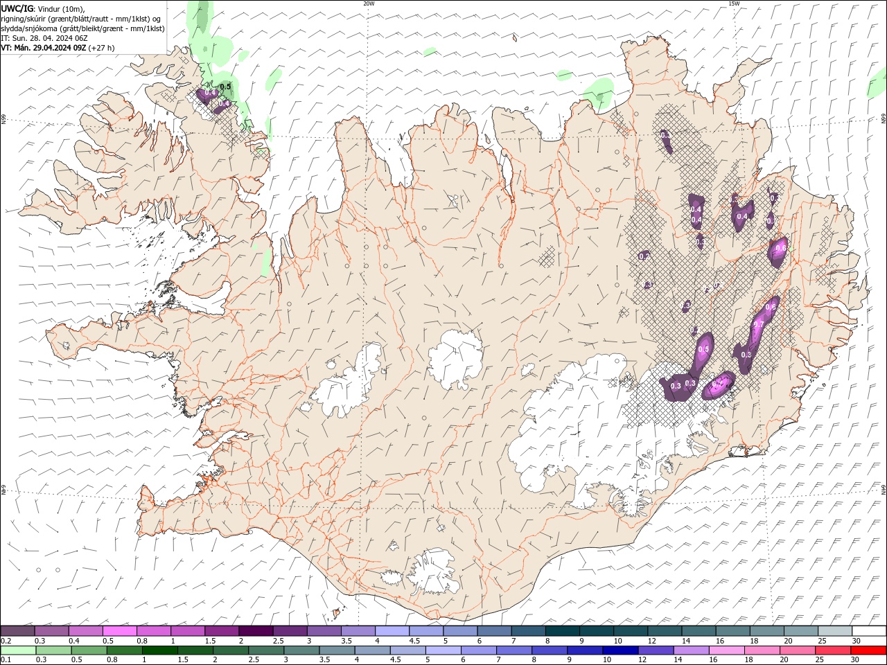This screenshot has height=665, width=887.
Task: Select the bright pink 0.5 snow legend swatch
Action: (x=120, y=631)
